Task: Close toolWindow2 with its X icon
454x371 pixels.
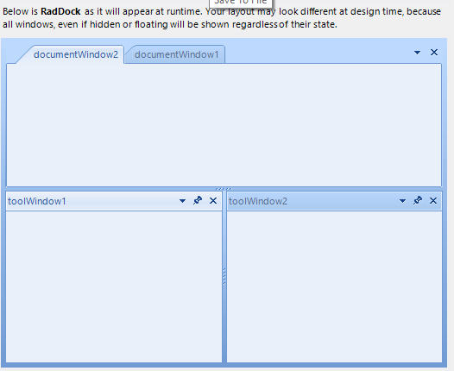Action: (x=433, y=200)
